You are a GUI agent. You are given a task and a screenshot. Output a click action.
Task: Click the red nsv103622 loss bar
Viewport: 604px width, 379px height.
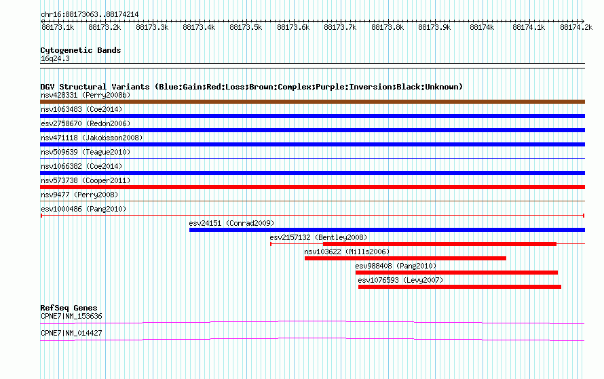(x=405, y=258)
